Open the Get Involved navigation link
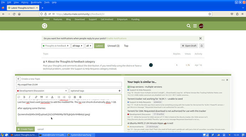This screenshot has height=137, width=246. tap(107, 19)
